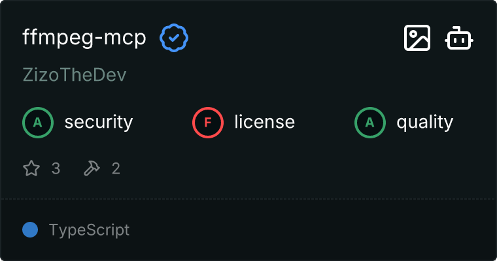Screen dimensions: 497x261
Task: Click blank card space below quality
Action: pyautogui.click(x=405, y=169)
